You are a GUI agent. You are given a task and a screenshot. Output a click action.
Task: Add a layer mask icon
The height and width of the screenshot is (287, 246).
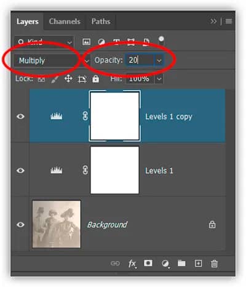148,263
